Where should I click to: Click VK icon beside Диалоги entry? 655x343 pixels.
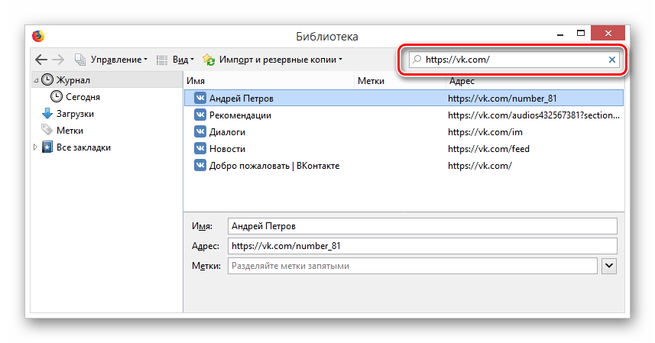(x=200, y=132)
